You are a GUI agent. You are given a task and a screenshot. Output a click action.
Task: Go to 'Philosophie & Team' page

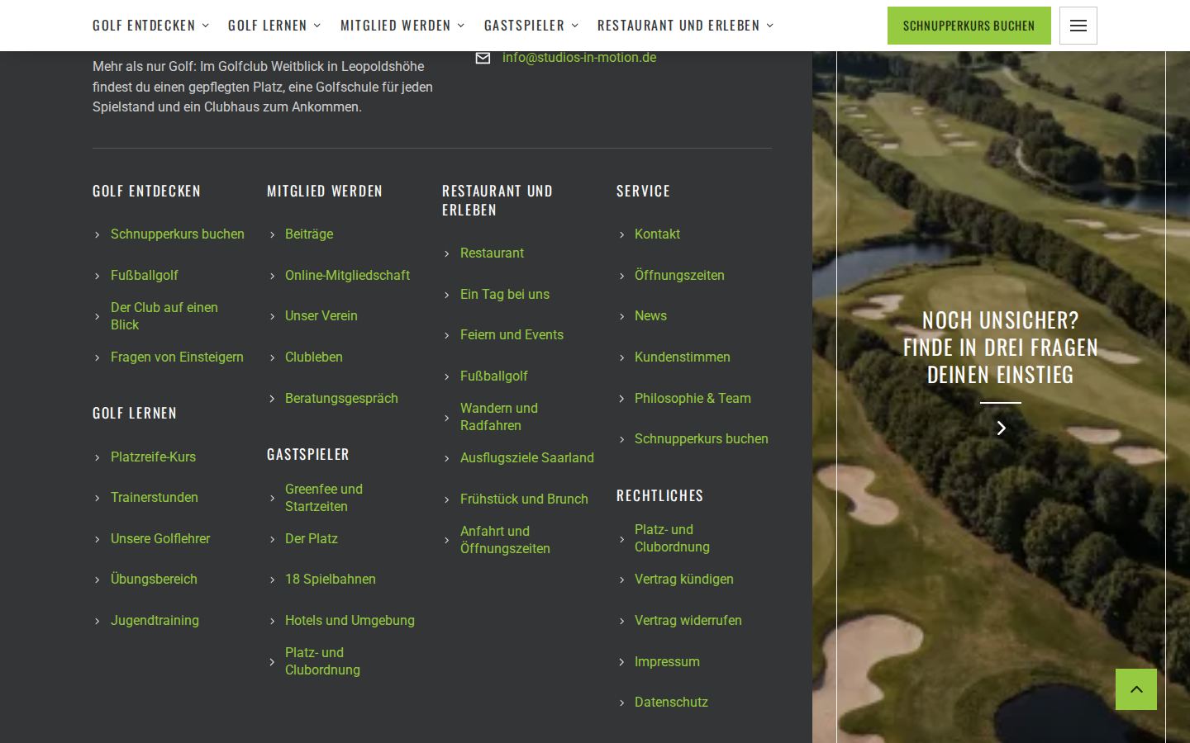[x=693, y=398]
